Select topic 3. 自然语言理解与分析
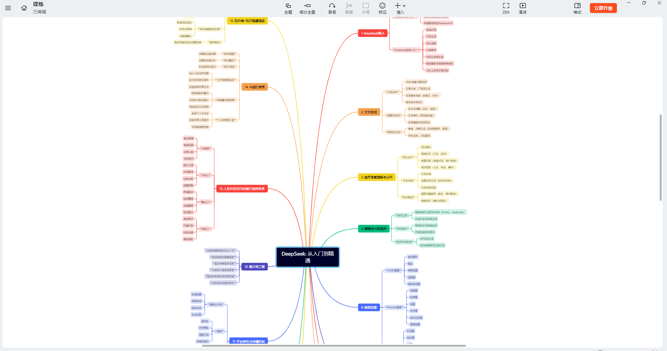The width and height of the screenshot is (667, 351). (377, 177)
